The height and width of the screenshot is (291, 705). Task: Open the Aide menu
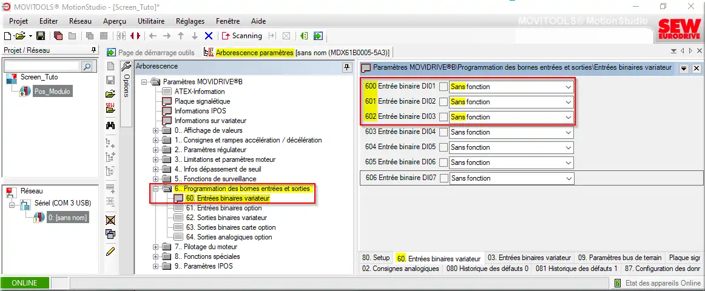258,21
